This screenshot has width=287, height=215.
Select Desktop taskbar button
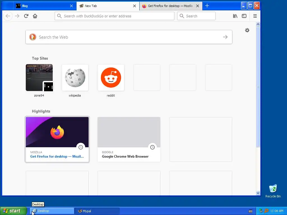tap(52, 211)
